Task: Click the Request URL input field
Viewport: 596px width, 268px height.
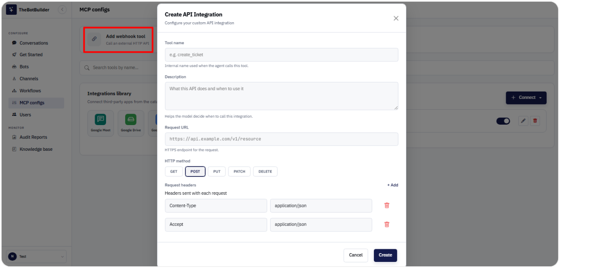Action: (281, 139)
